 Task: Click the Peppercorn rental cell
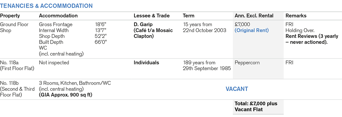[x=247, y=63]
